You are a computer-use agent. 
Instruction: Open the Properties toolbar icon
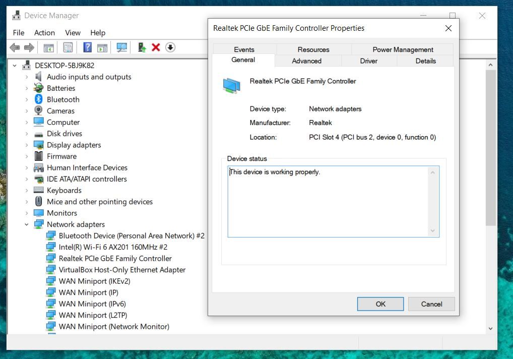[68, 48]
